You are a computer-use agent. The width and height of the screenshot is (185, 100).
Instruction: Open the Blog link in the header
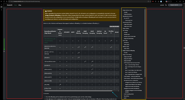pos(20,5)
